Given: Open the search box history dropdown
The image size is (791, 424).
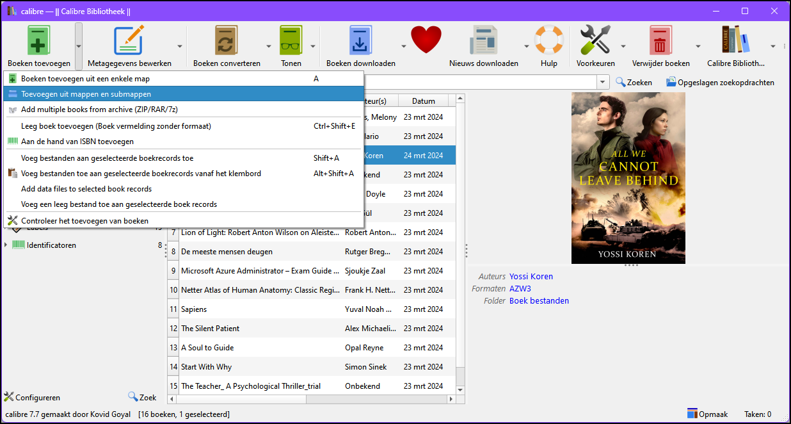Looking at the screenshot, I should (x=603, y=82).
